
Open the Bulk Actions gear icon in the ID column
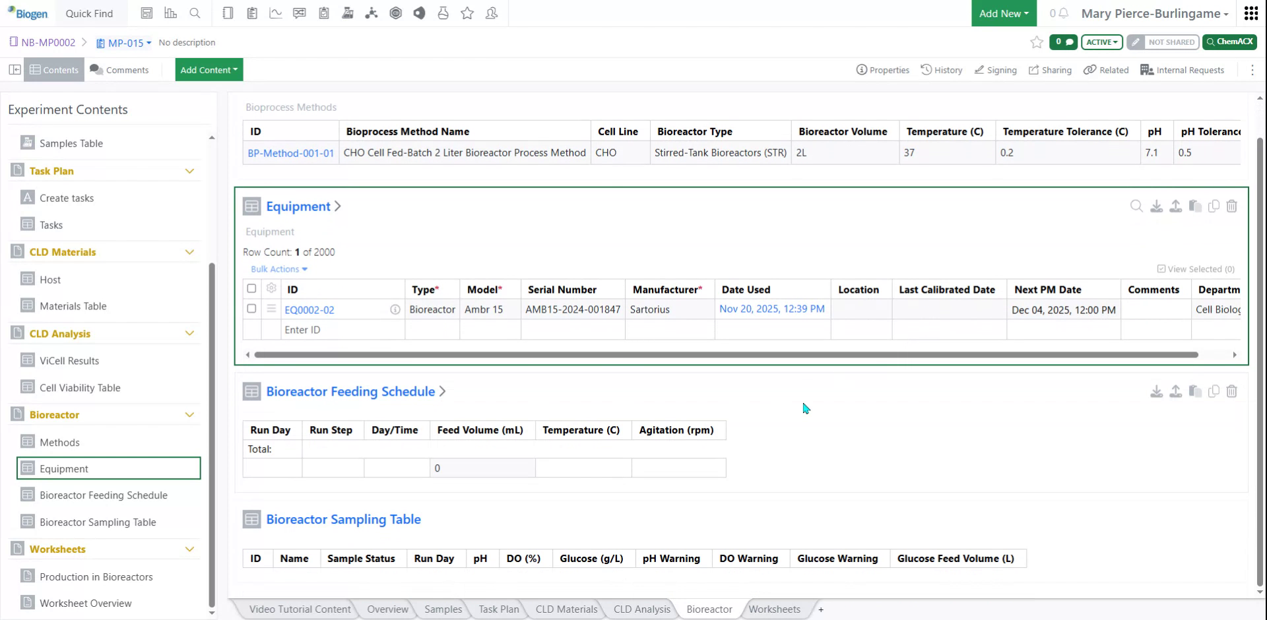click(x=271, y=288)
